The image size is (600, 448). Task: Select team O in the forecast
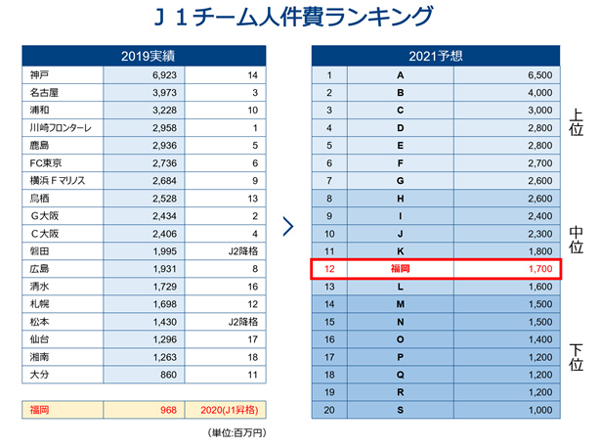[x=401, y=339]
